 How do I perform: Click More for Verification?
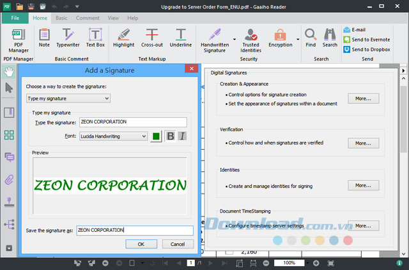pyautogui.click(x=364, y=143)
